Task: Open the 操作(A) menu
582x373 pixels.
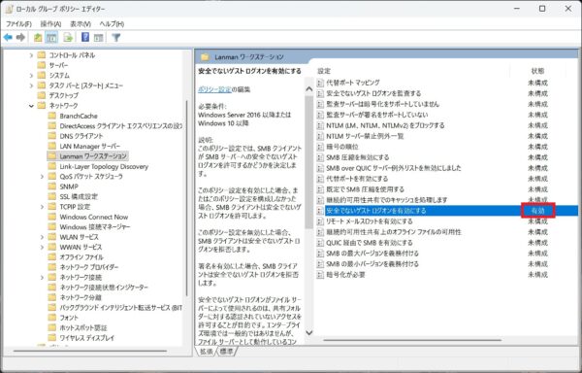Action: (x=50, y=23)
